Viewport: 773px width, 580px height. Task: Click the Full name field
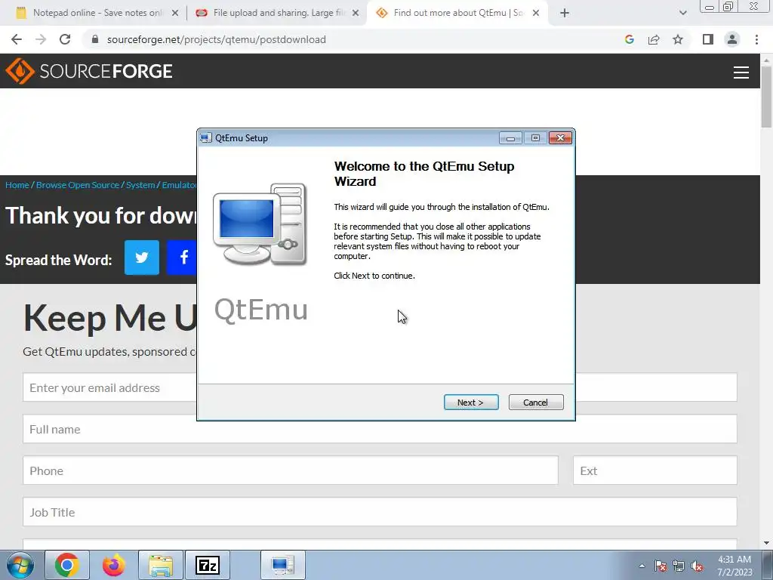380,429
